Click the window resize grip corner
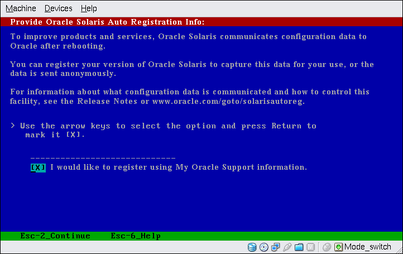 (x=400, y=250)
